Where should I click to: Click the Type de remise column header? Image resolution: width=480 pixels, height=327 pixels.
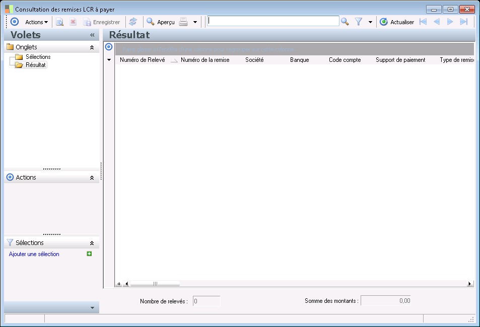(x=456, y=60)
